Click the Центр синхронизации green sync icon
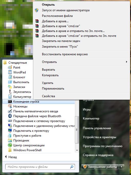Screen dimensions: 131x175 pyautogui.click(x=10, y=145)
